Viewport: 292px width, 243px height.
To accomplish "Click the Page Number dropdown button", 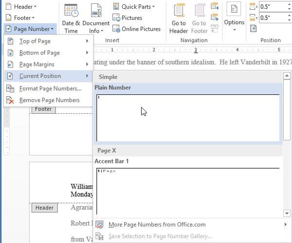I will (30, 29).
